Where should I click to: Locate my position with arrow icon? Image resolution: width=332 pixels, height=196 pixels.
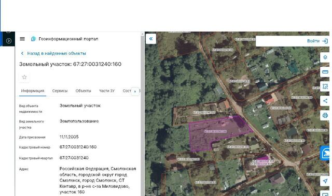point(325,181)
